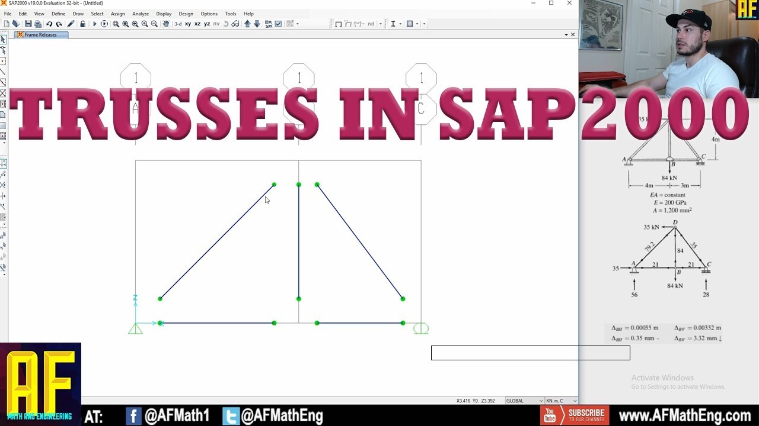
Task: Save the model with the floppy icon
Action: 28,24
